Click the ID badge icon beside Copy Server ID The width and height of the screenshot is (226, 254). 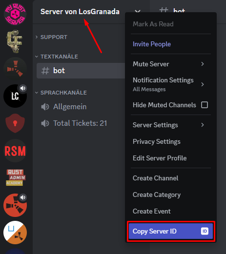click(205, 231)
